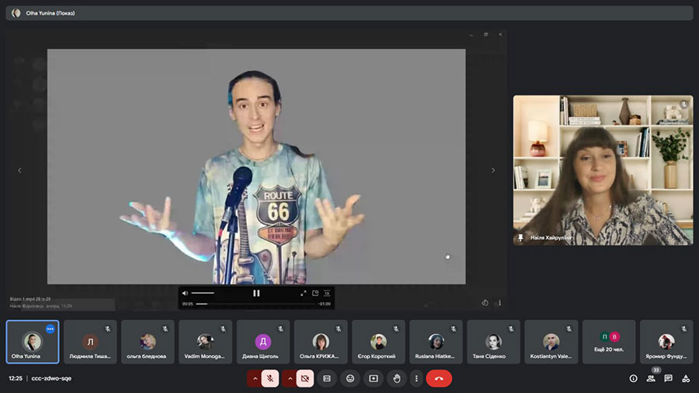Open the meeting details info icon

click(x=633, y=378)
